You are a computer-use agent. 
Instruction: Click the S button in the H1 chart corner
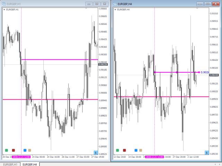(96, 153)
